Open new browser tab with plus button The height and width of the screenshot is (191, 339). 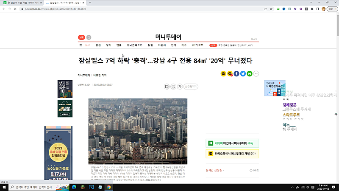pyautogui.click(x=90, y=3)
